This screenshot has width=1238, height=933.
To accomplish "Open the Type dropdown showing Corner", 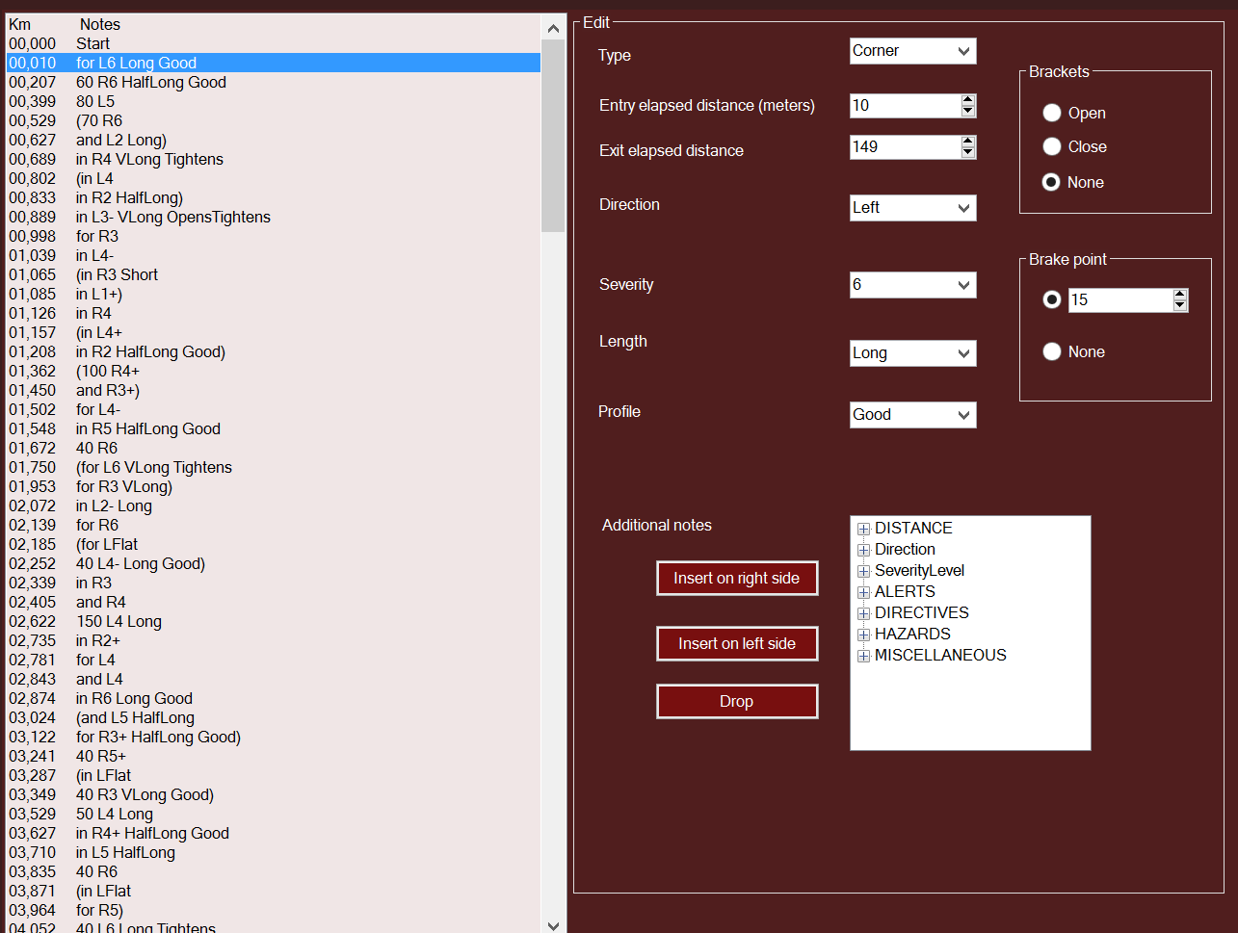I will click(912, 51).
